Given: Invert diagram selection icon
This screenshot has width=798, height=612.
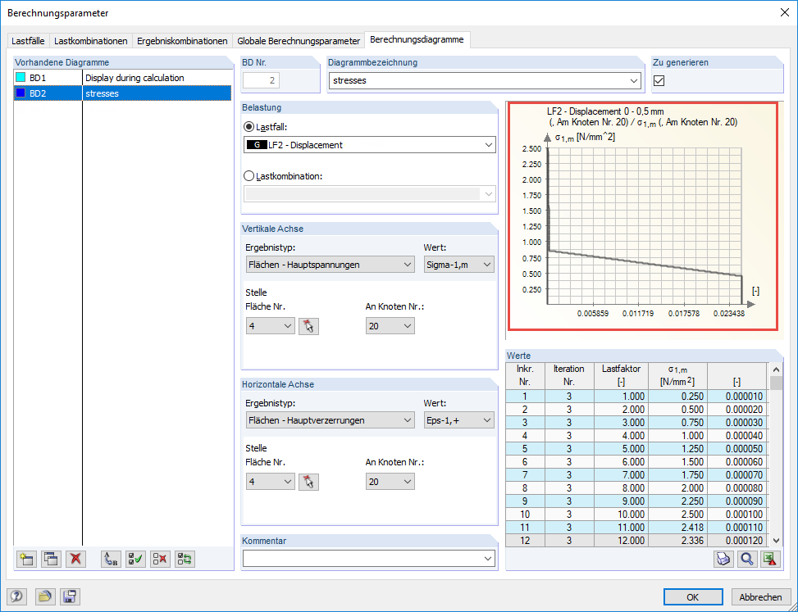Looking at the screenshot, I should 185,559.
